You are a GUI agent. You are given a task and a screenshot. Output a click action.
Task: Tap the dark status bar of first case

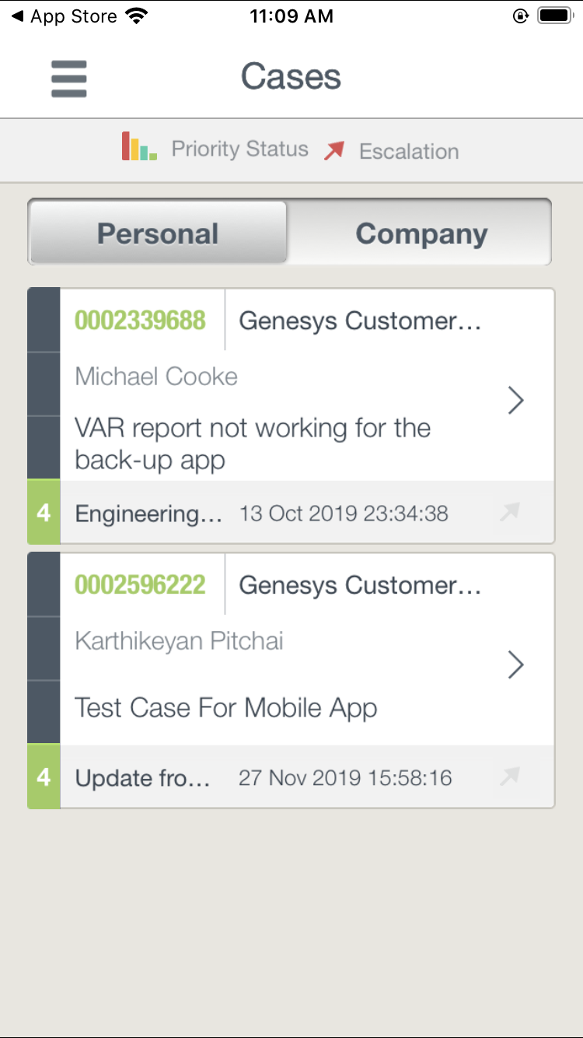(x=44, y=384)
